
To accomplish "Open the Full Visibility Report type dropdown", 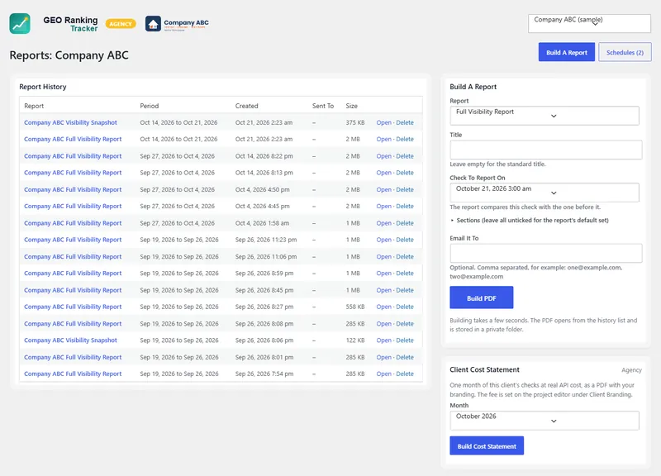I will (544, 116).
